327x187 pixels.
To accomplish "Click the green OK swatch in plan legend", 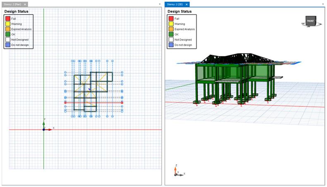I will 8,34.
